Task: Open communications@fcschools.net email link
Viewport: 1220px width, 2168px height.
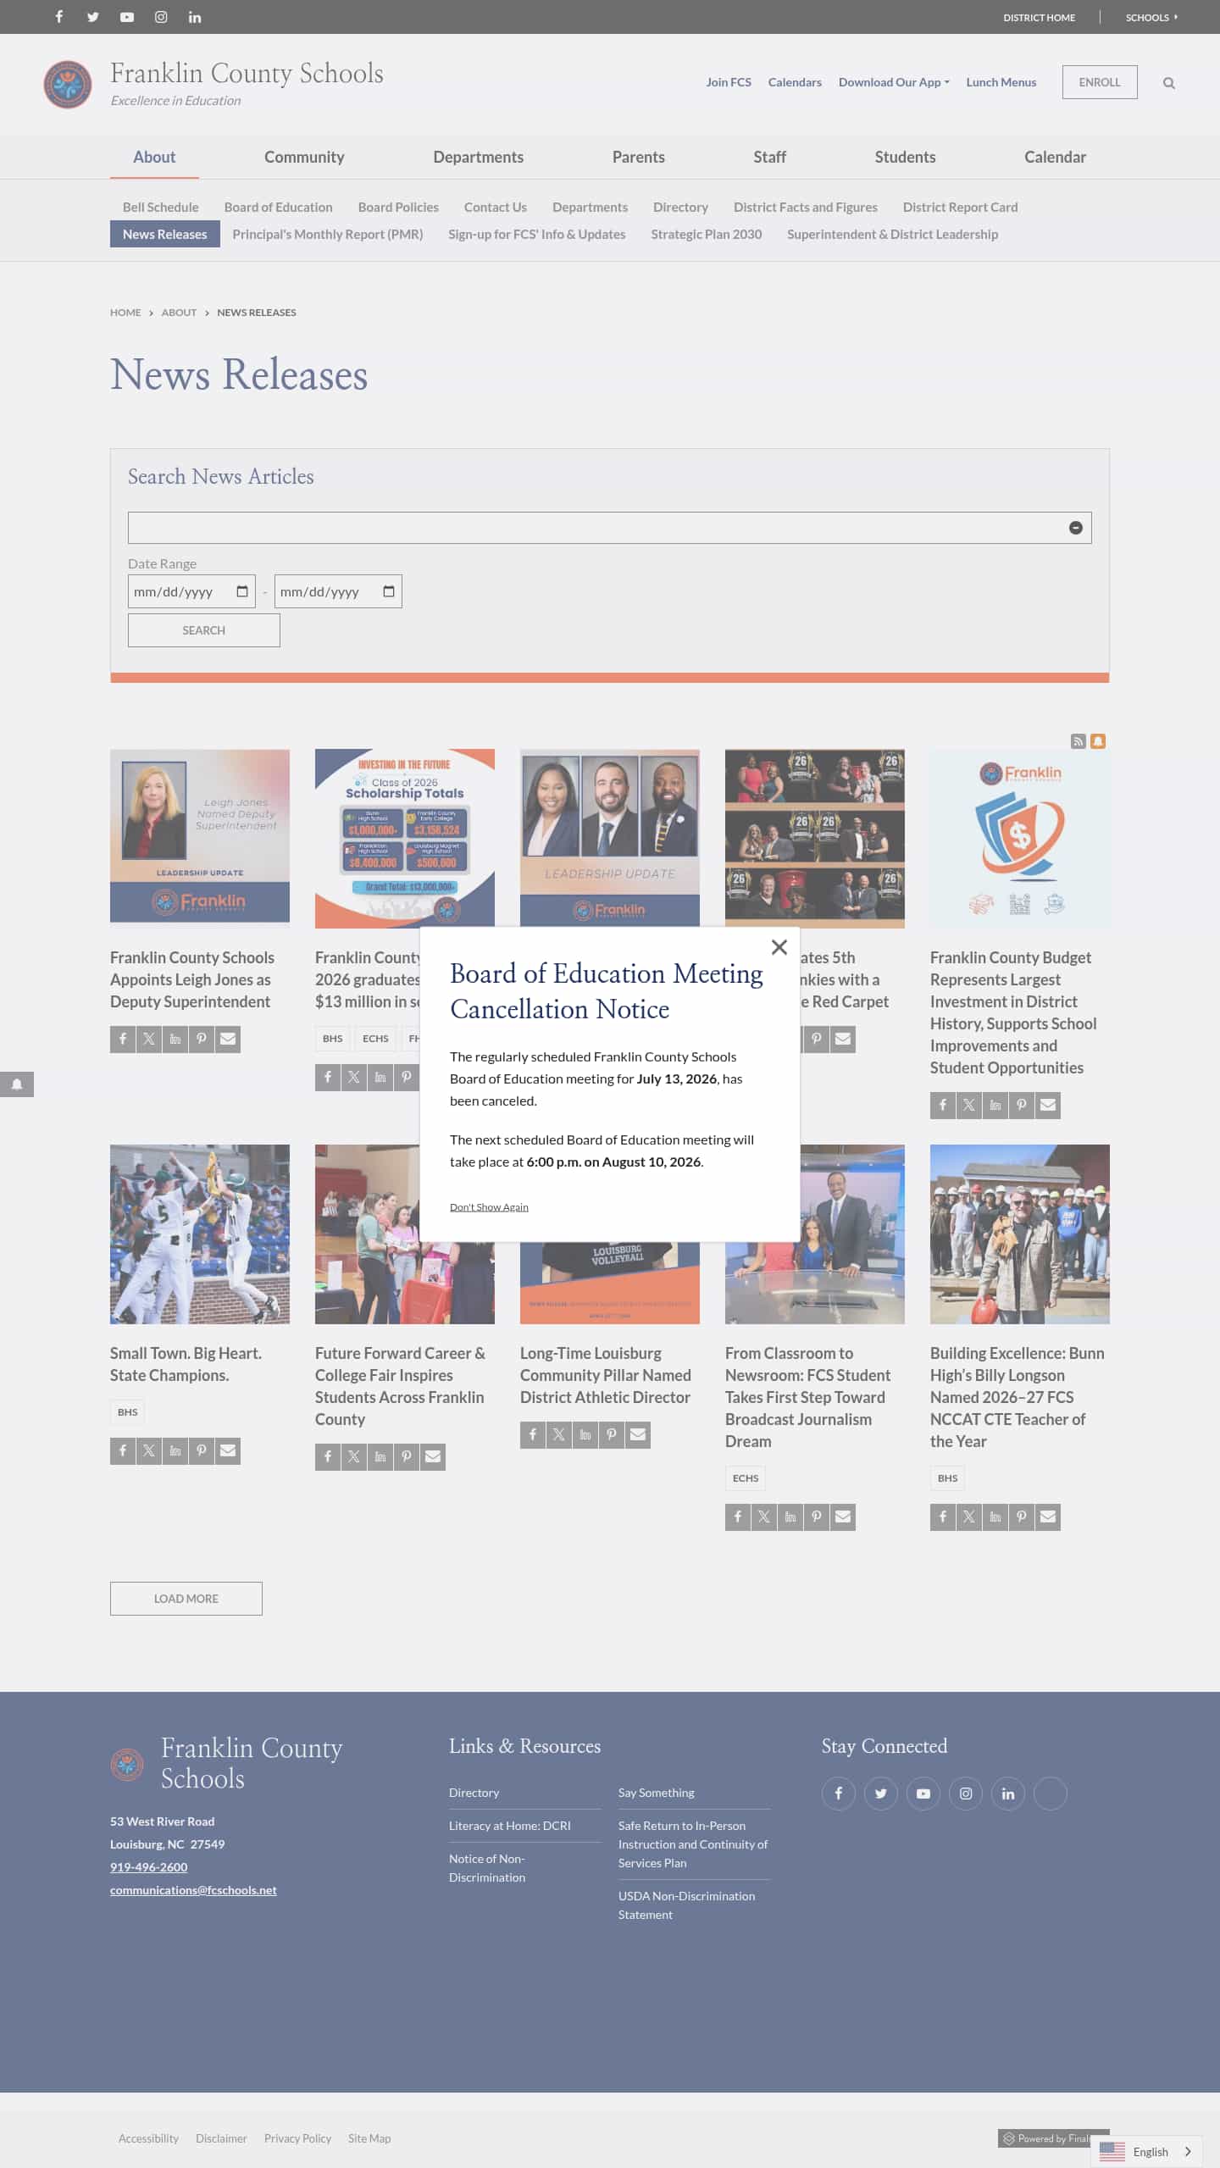Action: point(193,1890)
